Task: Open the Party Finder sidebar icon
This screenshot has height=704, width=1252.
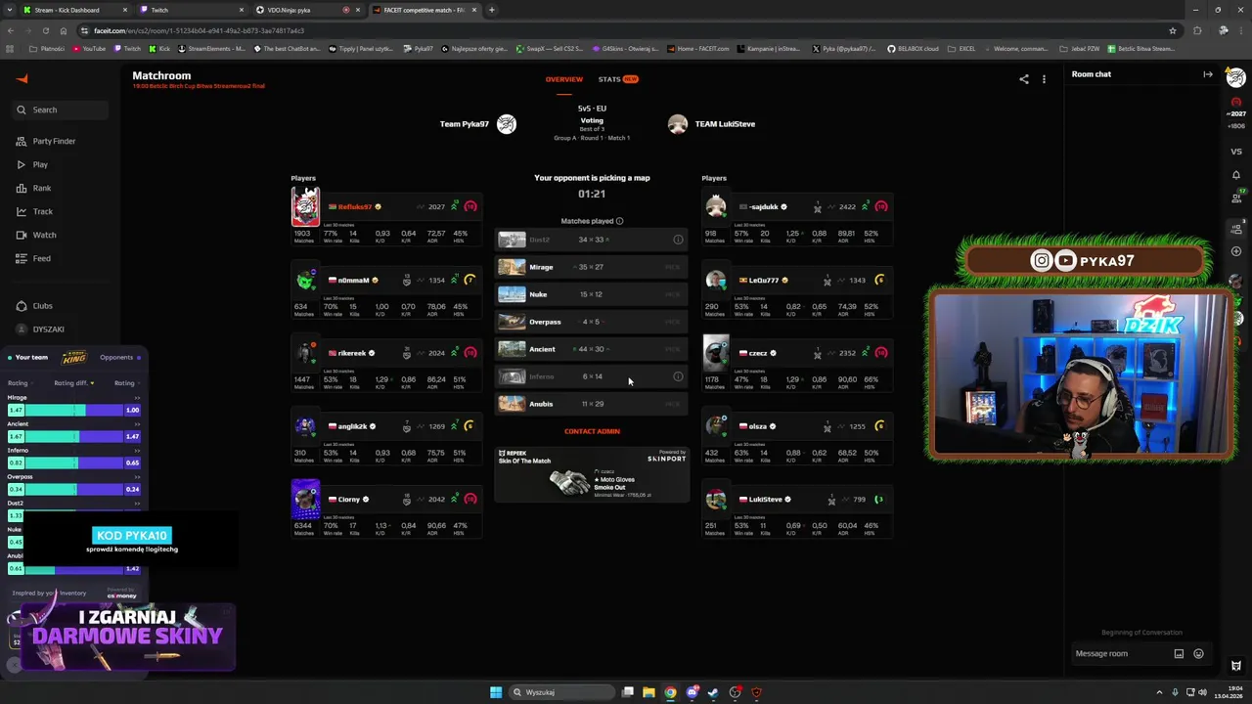Action: tap(21, 141)
